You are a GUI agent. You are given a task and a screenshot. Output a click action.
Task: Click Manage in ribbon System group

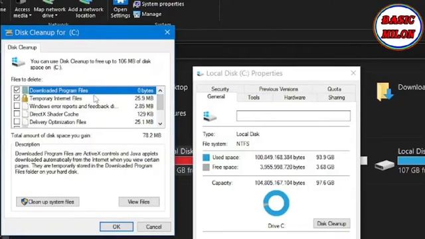click(x=151, y=14)
